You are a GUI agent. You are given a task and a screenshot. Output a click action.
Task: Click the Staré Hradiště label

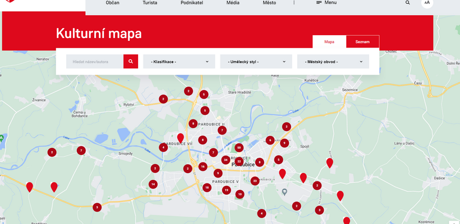coord(240,92)
